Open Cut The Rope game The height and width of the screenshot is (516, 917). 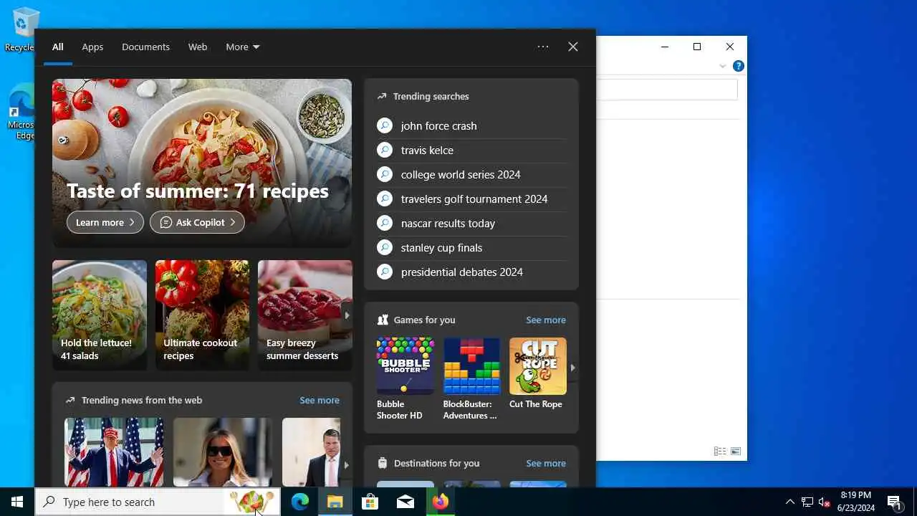537,373
